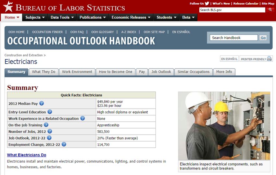Switch to the How to Become One tab
276x175 pixels.
[x=116, y=72]
